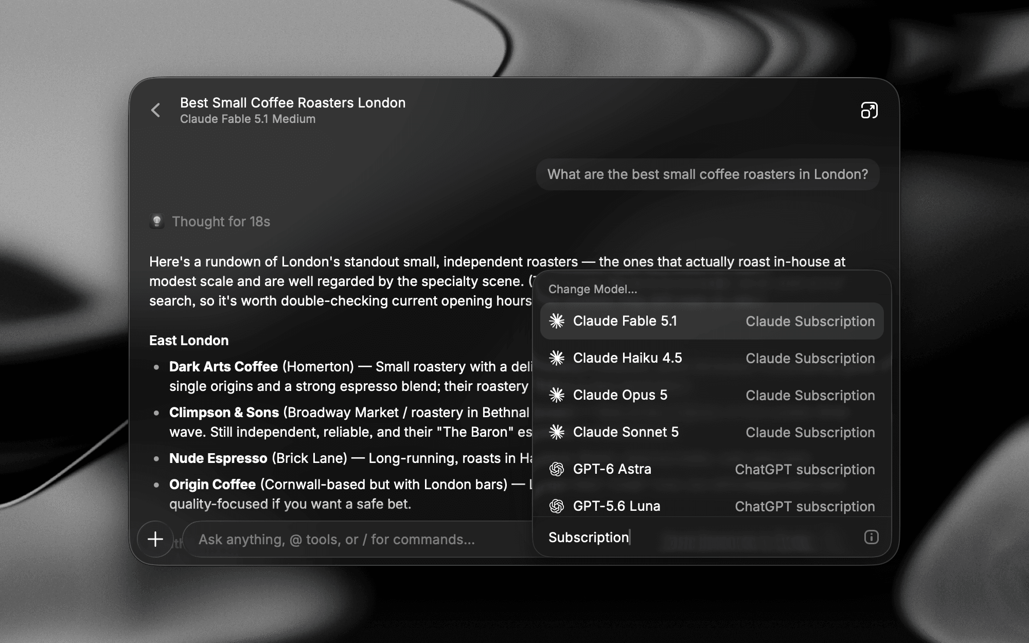Click Claude Subscription label beside Claude Haiku 4.5

(x=810, y=358)
